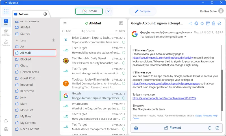Toggle the circle on Brian Clausen email
This screenshot has width=226, height=136.
(x=123, y=42)
